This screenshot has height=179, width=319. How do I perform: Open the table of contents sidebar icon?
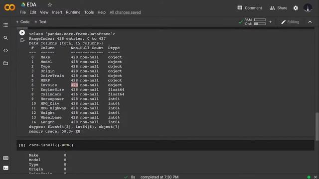(x=5, y=25)
